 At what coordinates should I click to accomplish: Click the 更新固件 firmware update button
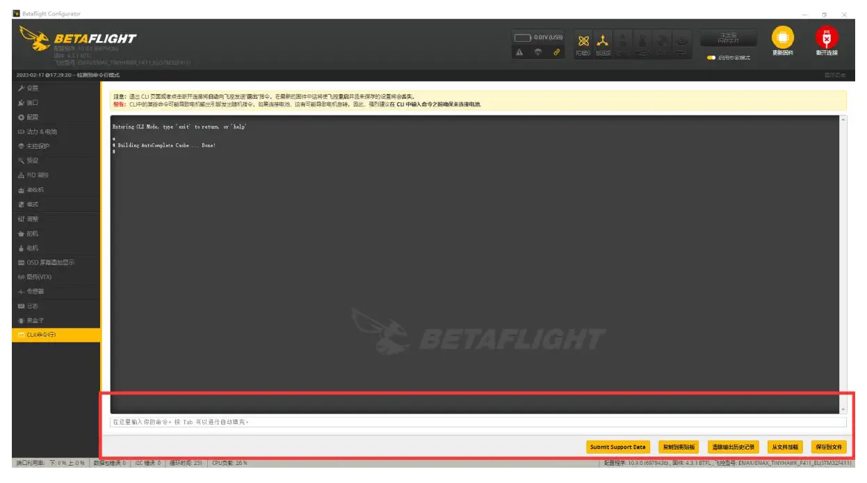coord(782,42)
